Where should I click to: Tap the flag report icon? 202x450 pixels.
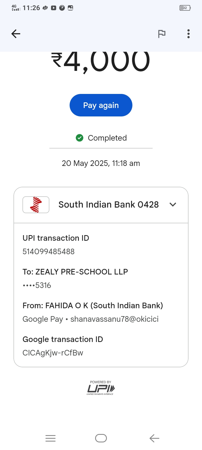pyautogui.click(x=162, y=34)
